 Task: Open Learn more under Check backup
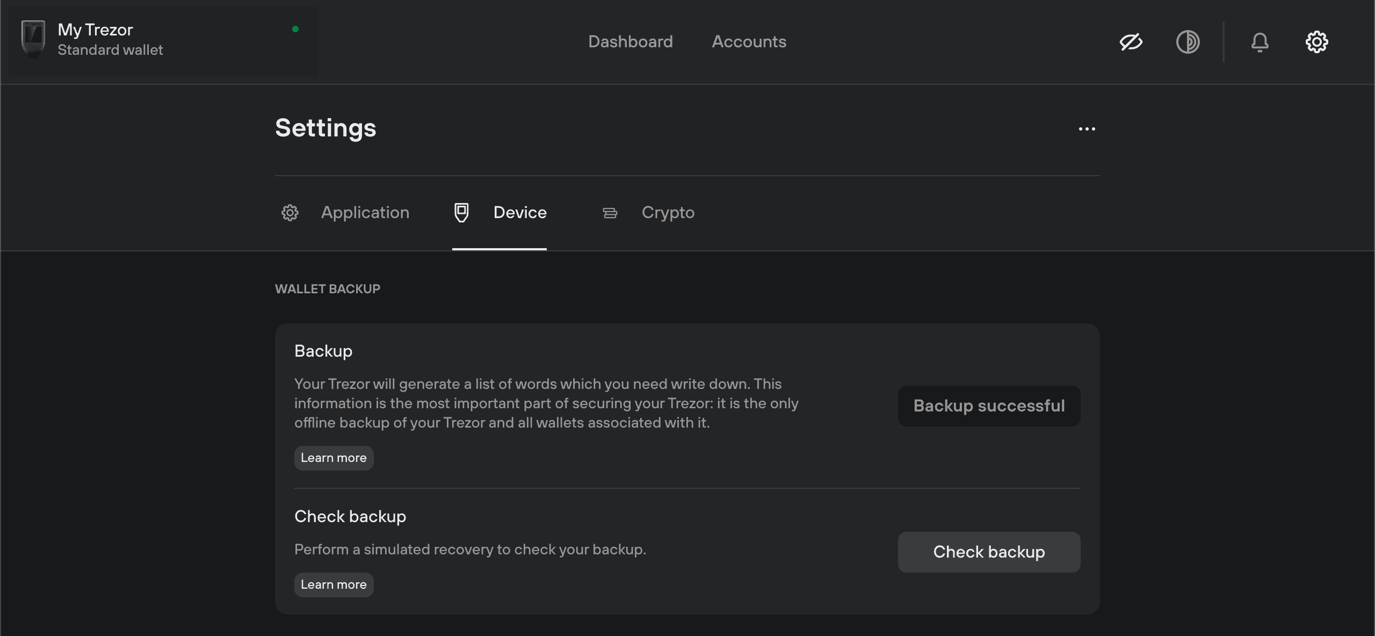click(x=334, y=585)
